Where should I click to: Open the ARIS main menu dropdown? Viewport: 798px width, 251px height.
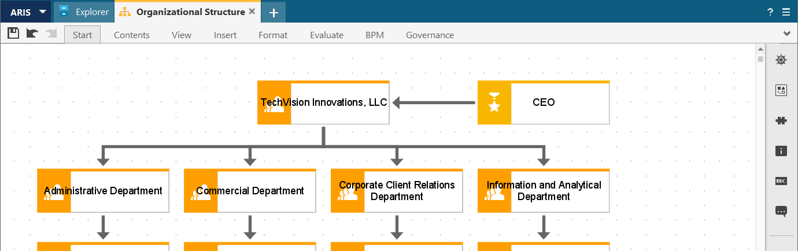[x=27, y=12]
